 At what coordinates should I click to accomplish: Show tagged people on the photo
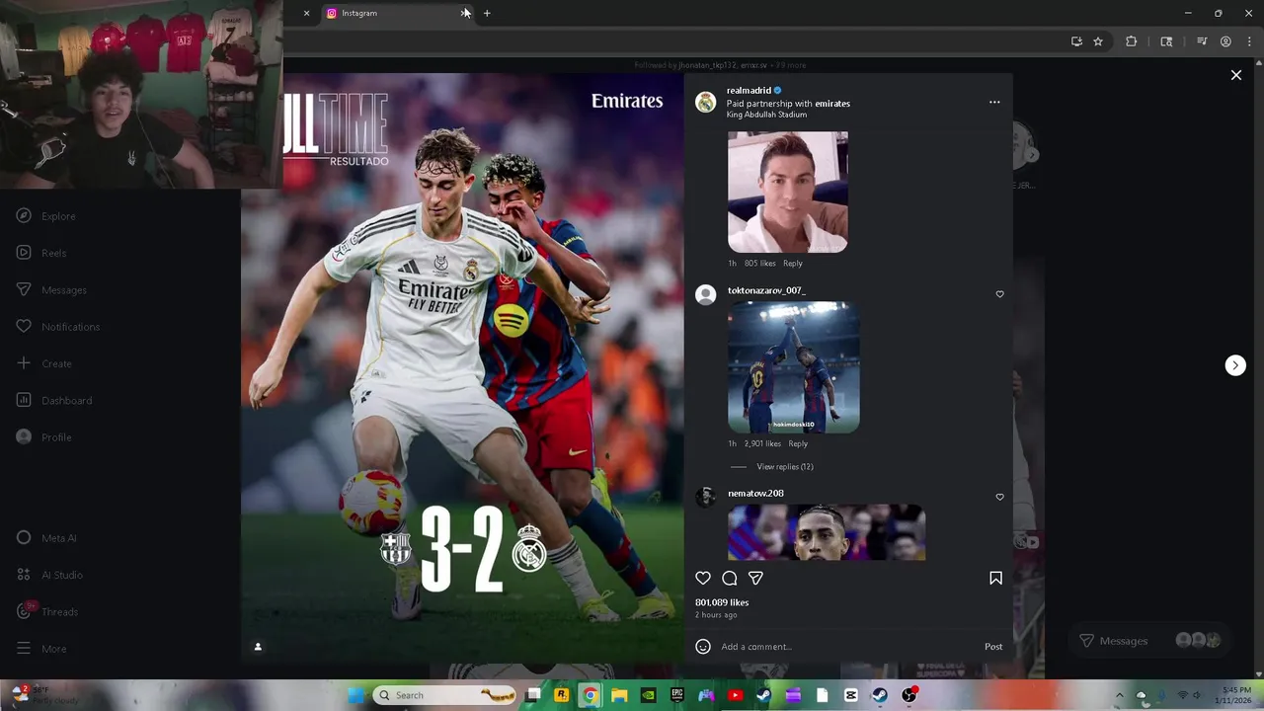click(x=258, y=647)
